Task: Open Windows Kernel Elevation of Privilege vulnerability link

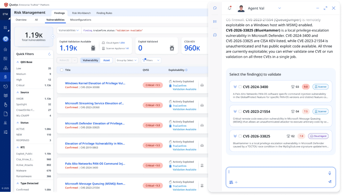Action: pos(95,83)
